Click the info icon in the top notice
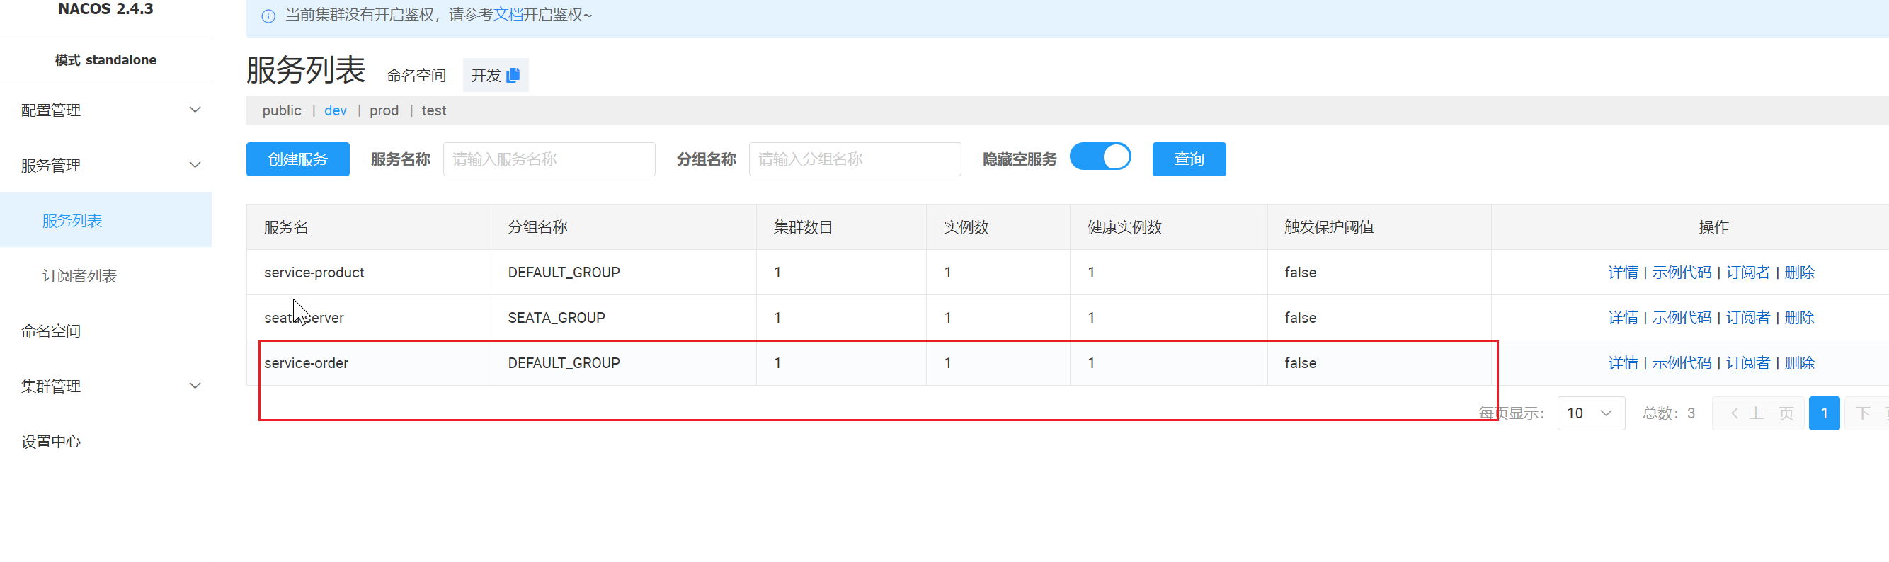This screenshot has height=562, width=1889. [x=268, y=16]
